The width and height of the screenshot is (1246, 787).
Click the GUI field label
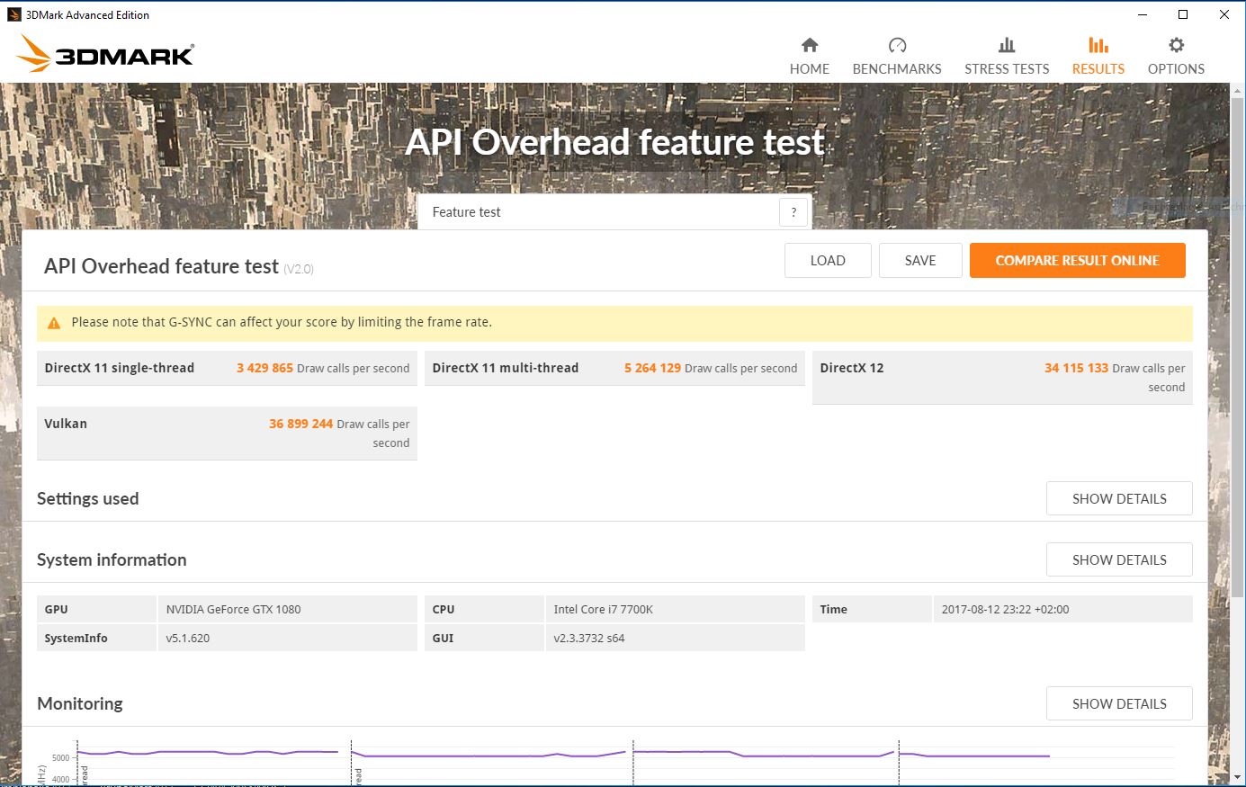(443, 638)
